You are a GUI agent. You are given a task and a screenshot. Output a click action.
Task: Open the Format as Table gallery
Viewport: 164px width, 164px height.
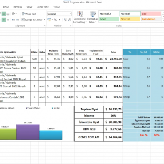coord(93,17)
